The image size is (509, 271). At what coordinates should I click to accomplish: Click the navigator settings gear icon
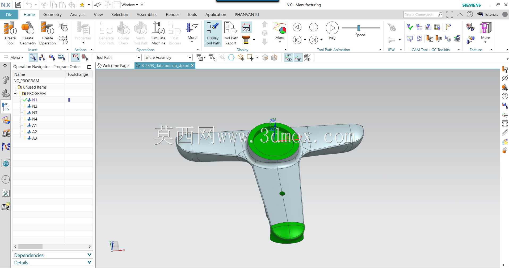[5, 66]
